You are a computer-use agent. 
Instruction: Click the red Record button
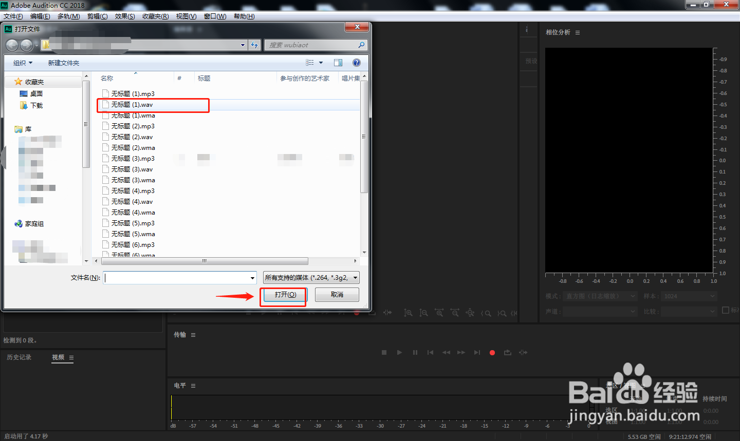tap(492, 353)
